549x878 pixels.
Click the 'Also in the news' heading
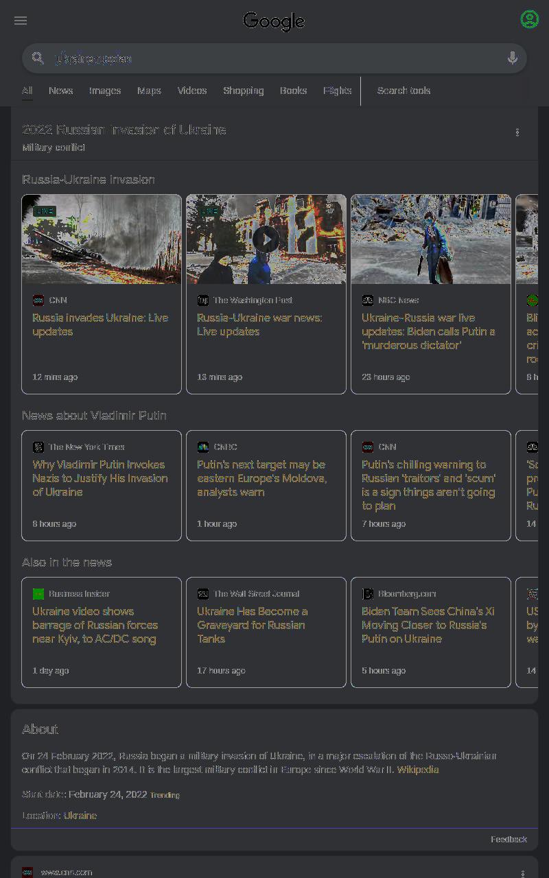coord(67,562)
